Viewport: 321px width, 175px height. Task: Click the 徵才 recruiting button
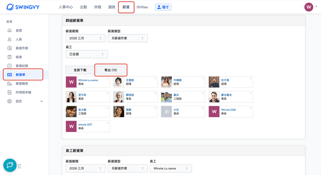163,7
